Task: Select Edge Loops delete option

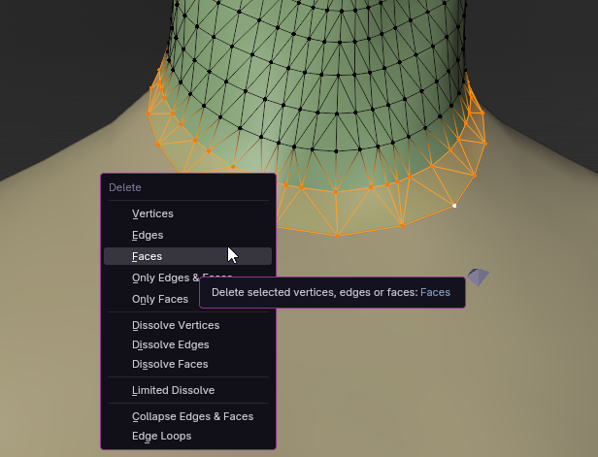Action: pyautogui.click(x=187, y=436)
